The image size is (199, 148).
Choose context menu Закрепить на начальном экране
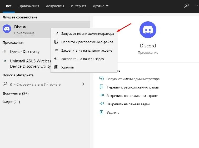tap(84, 50)
